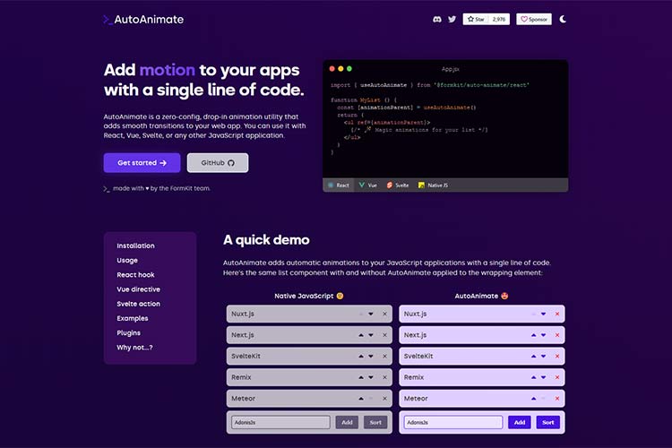
Task: Remove Nuxt.js from the AutoAnimate list
Action: click(557, 314)
